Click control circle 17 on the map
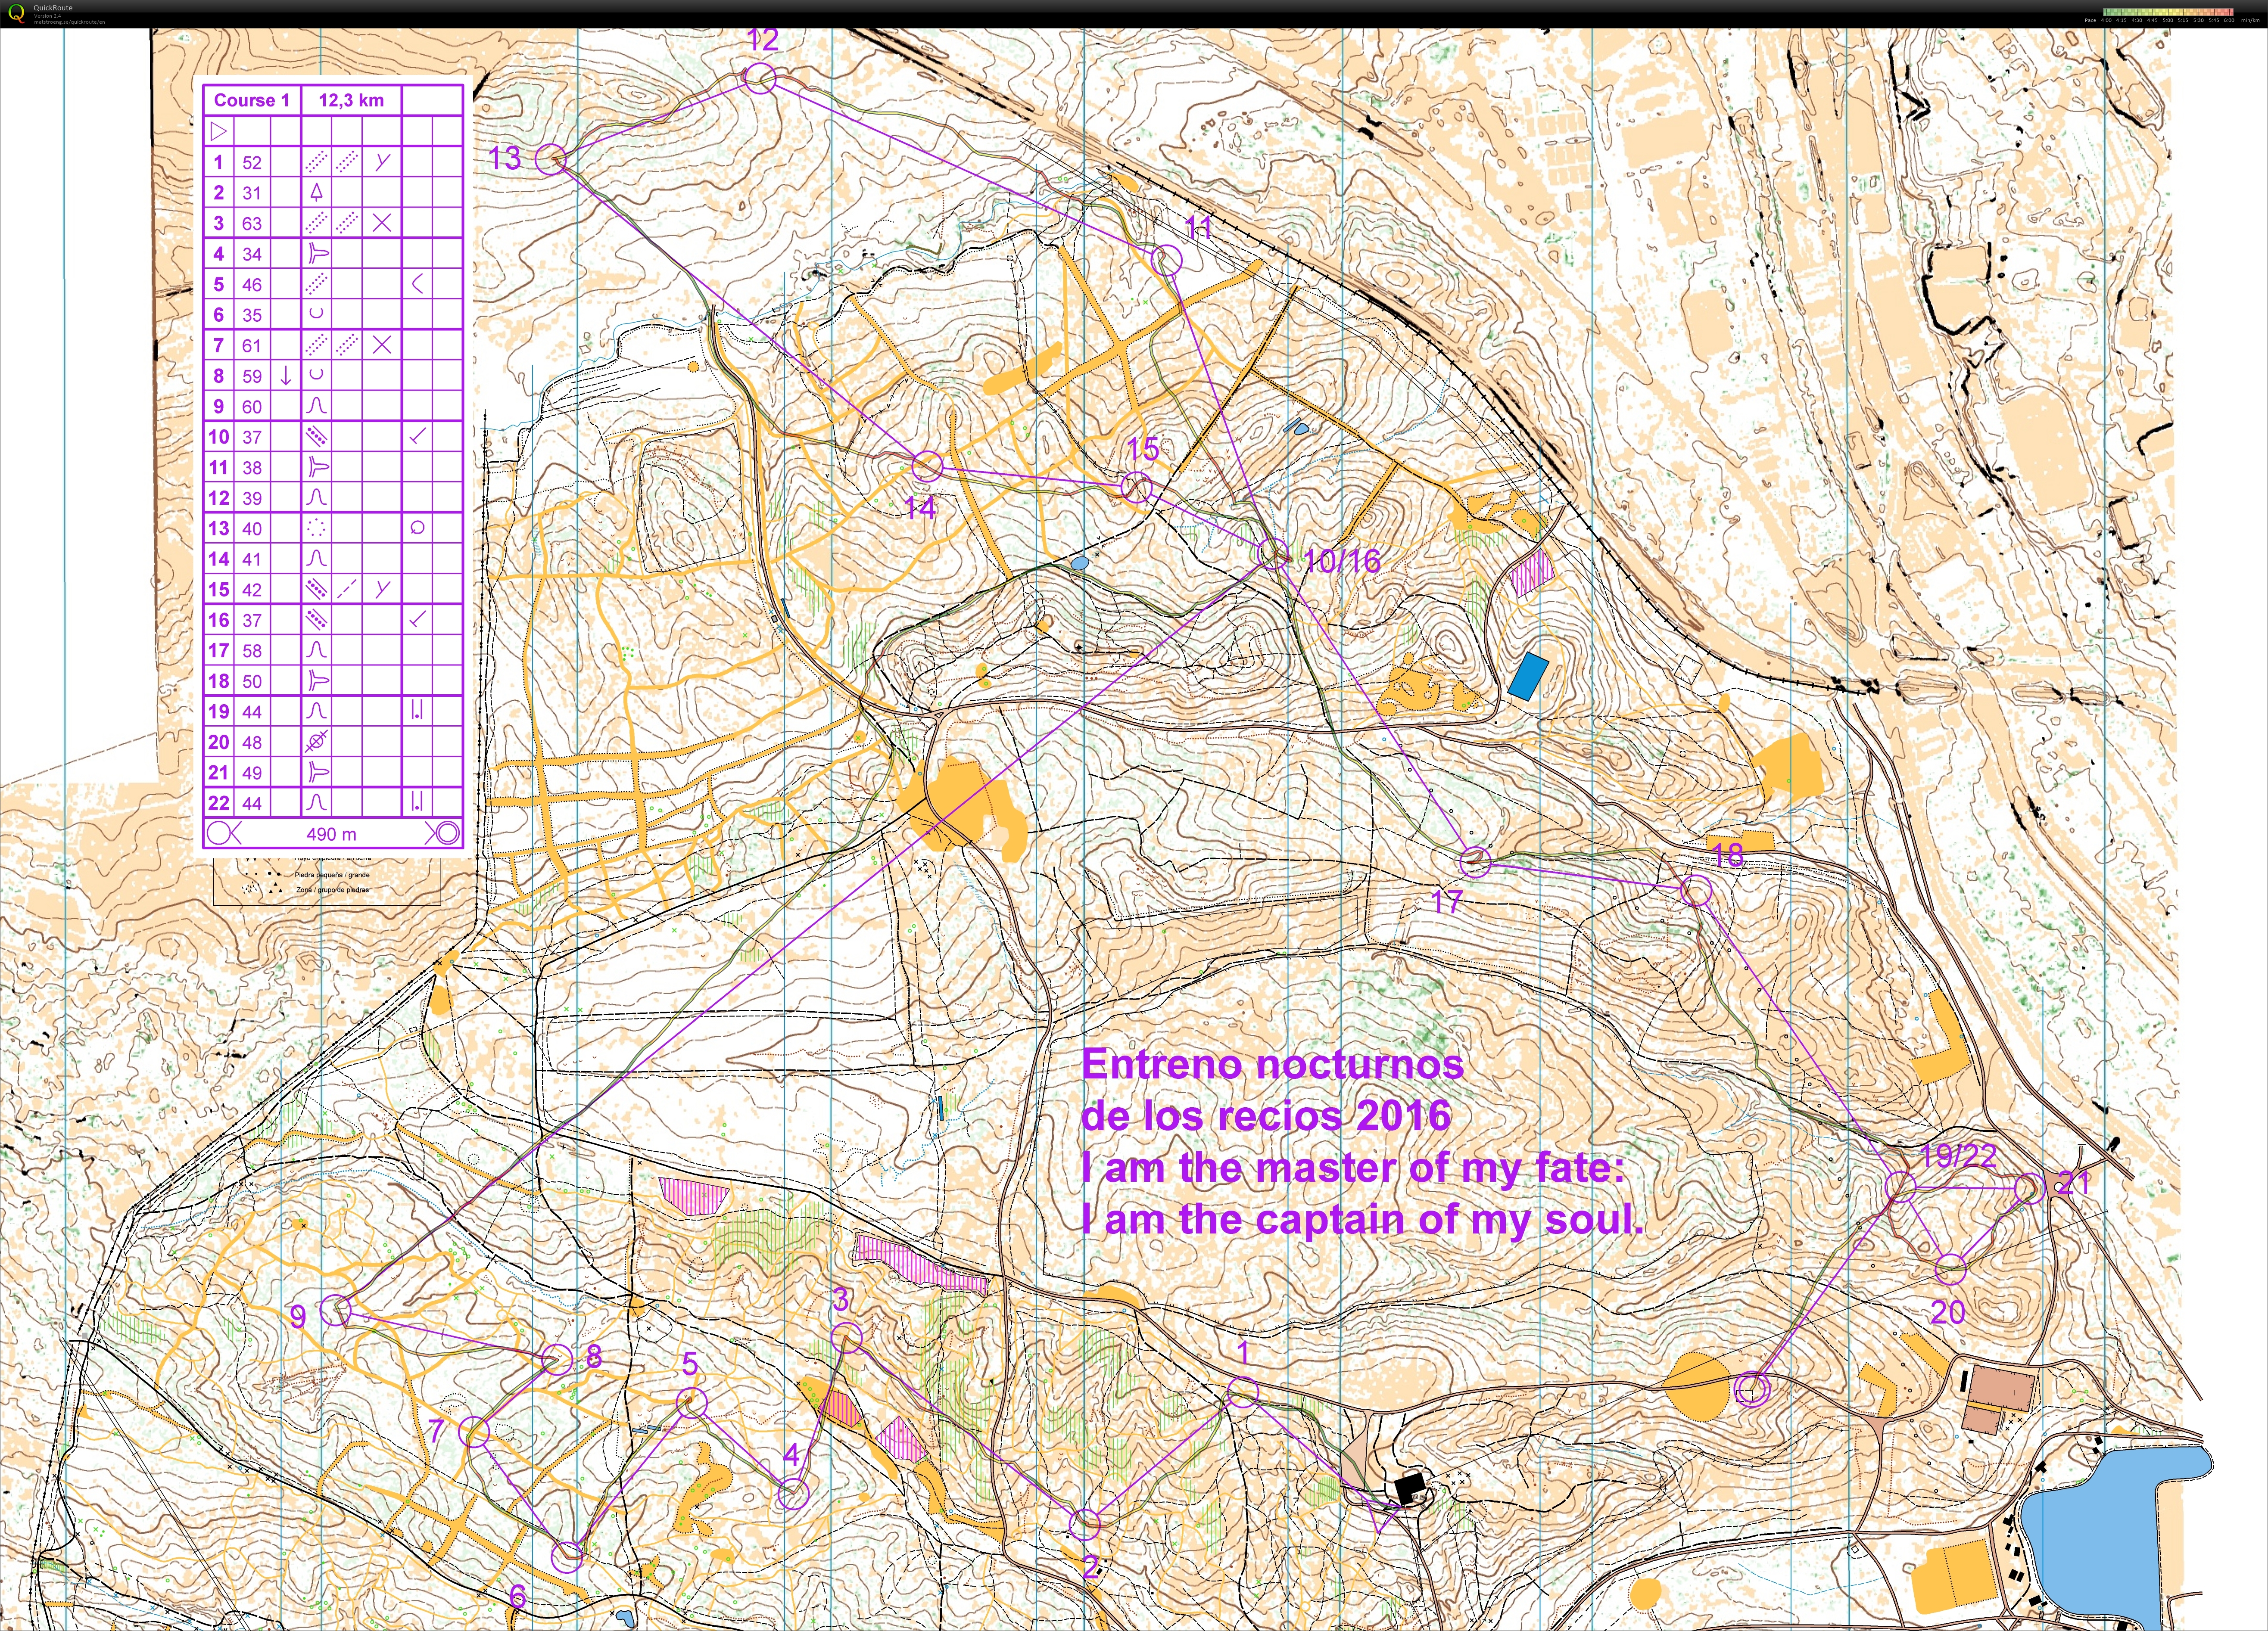 1475,861
